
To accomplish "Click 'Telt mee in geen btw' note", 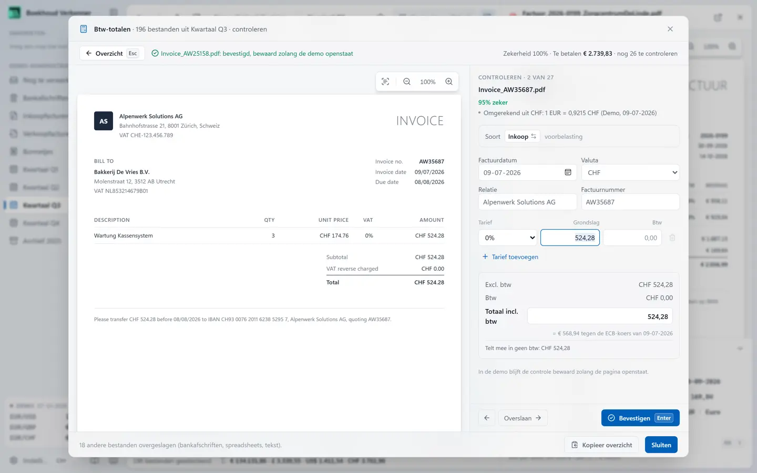I will pos(527,348).
